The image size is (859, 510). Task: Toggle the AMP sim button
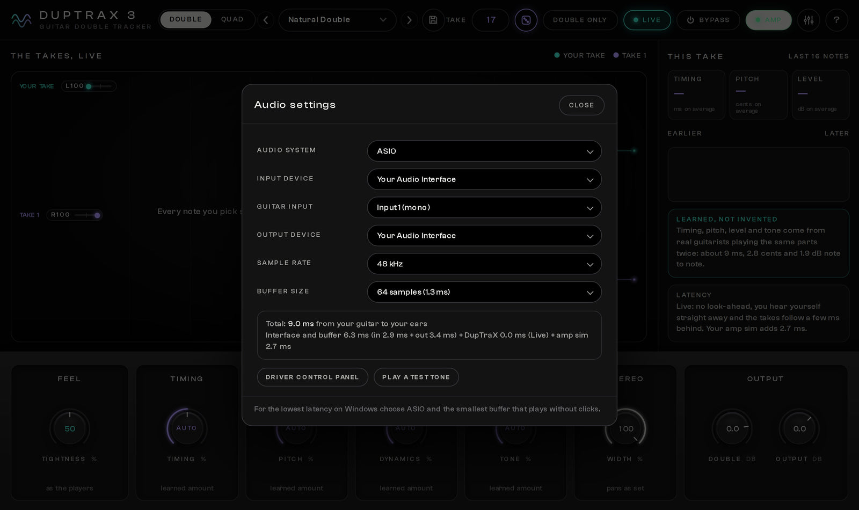768,20
